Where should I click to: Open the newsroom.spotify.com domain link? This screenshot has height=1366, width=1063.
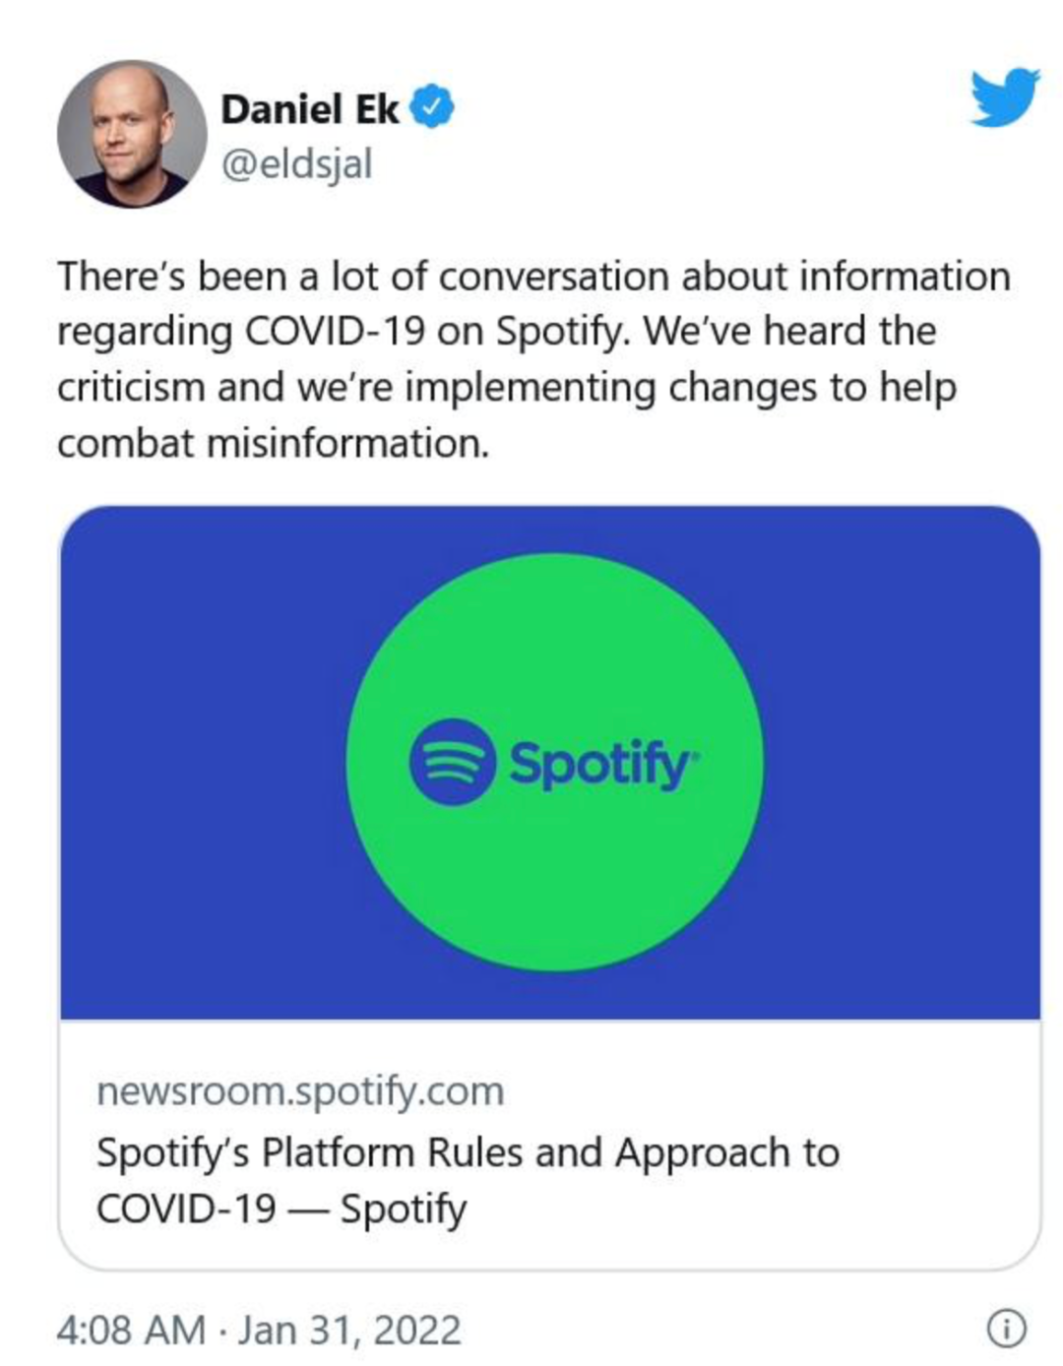(x=300, y=1091)
